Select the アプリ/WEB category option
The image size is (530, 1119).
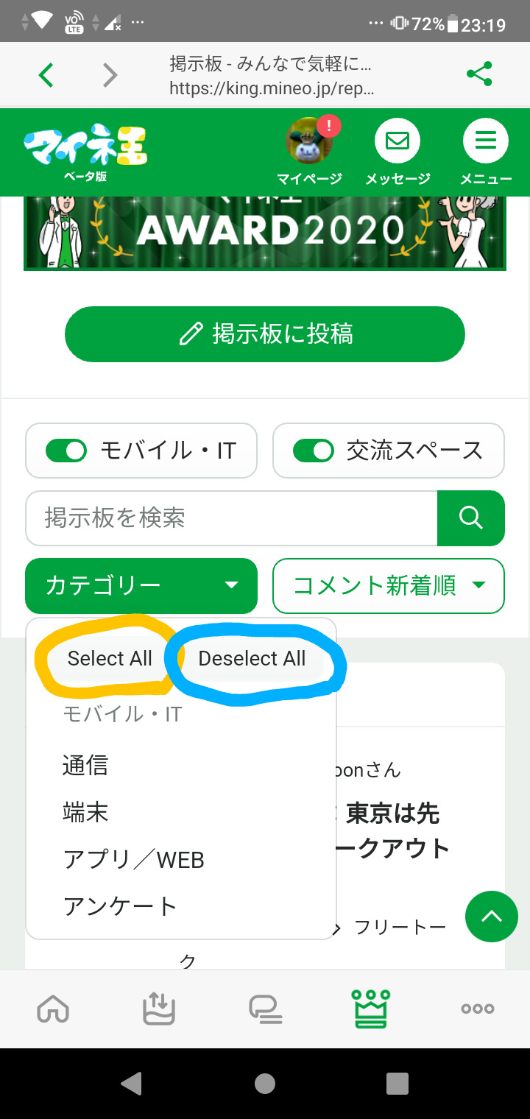pos(134,859)
